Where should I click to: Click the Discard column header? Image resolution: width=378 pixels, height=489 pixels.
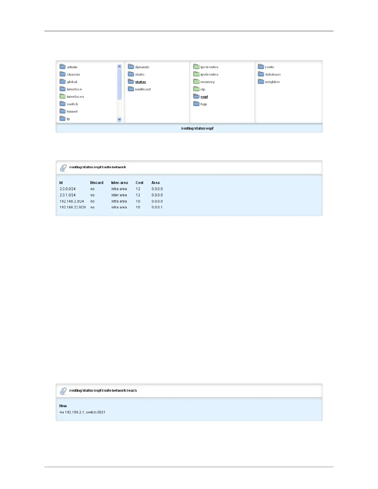tap(97, 183)
